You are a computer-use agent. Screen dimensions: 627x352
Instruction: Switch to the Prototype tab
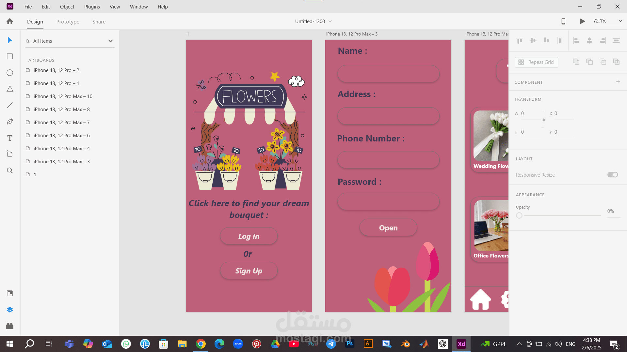(x=68, y=22)
